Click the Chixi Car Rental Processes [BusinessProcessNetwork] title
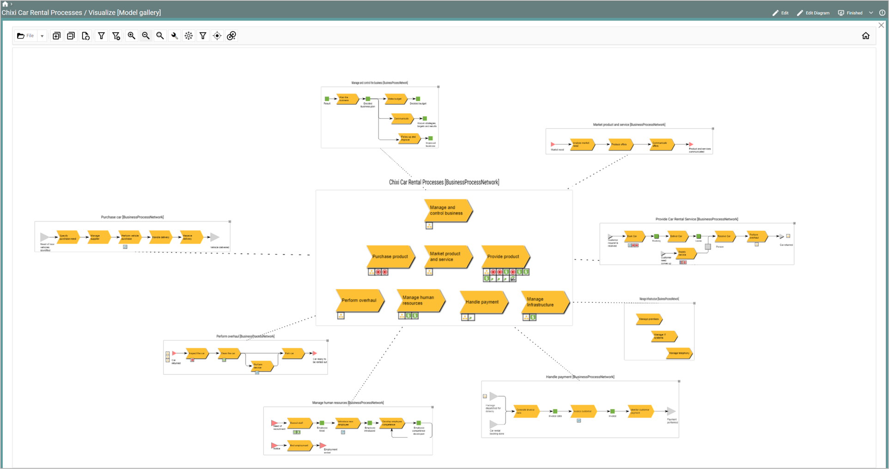889x469 pixels. (444, 182)
